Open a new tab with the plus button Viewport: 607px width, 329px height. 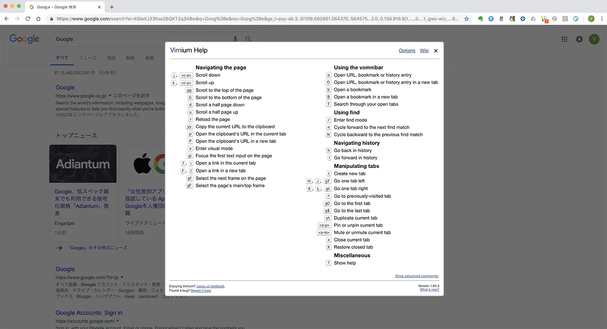pyautogui.click(x=112, y=7)
